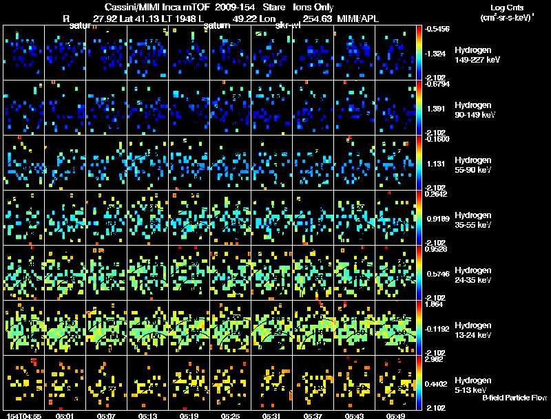Click the 05:19 time axis label
This screenshot has height=419, width=551.
point(189,416)
